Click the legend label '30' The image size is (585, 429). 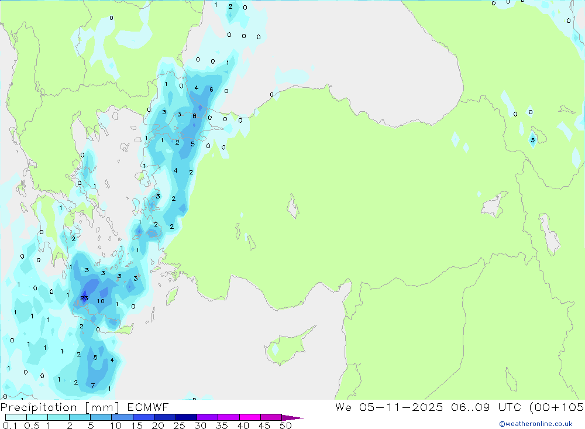200,425
